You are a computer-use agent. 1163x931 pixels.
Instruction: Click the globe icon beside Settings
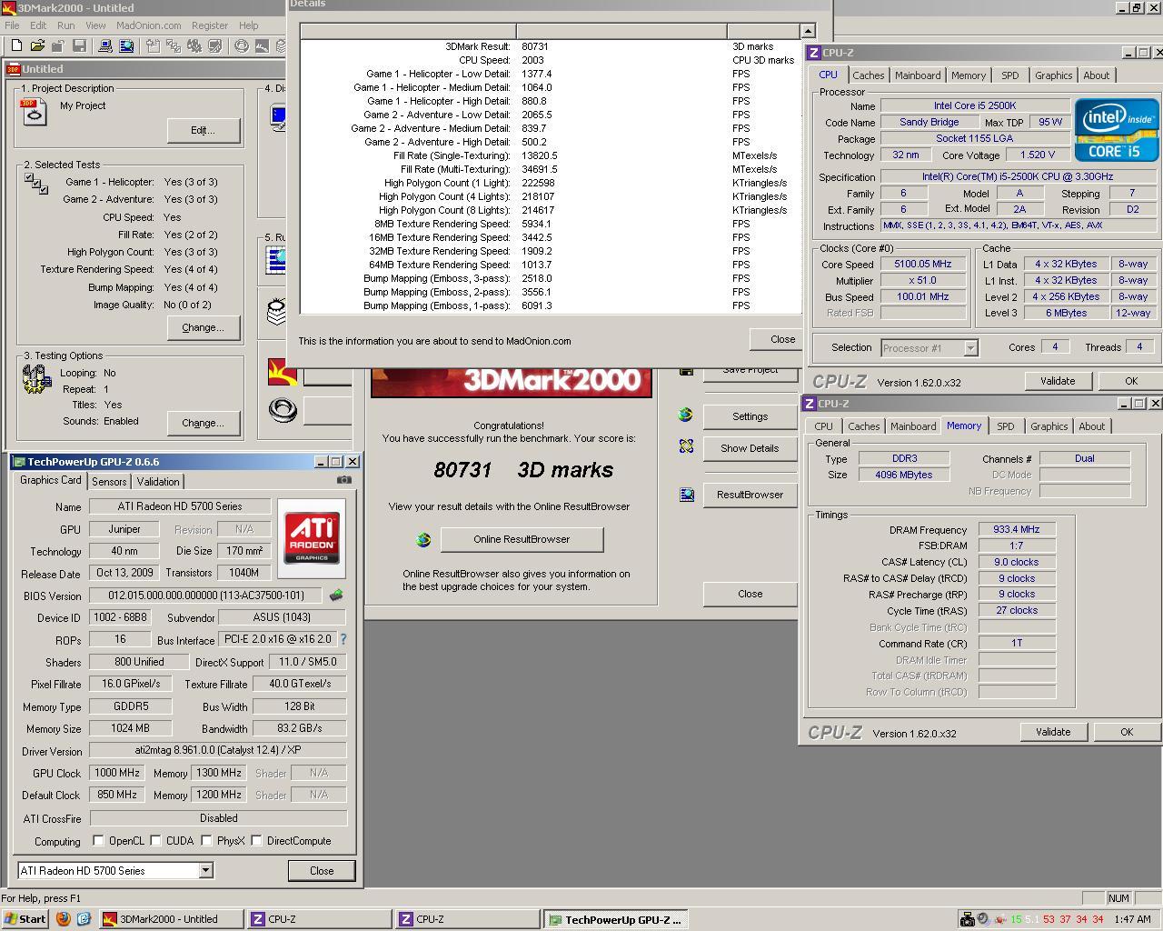click(x=686, y=415)
